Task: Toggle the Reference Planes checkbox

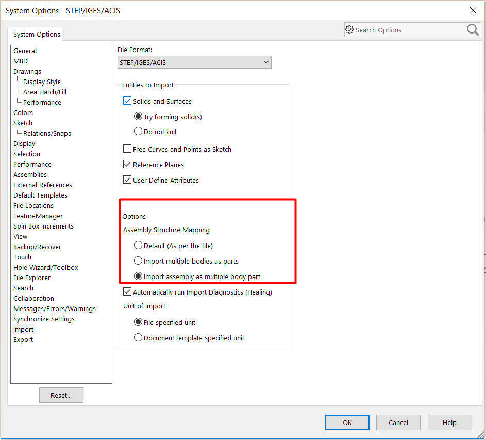Action: [x=127, y=165]
